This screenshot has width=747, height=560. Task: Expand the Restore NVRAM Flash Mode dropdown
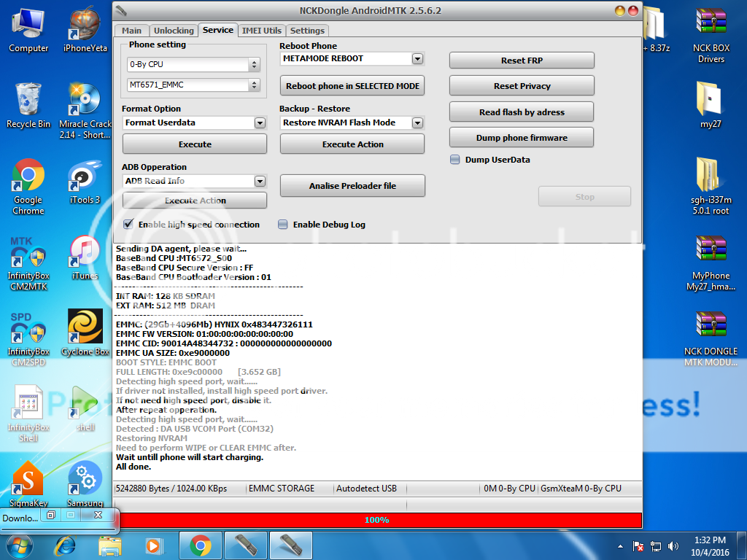[x=417, y=123]
